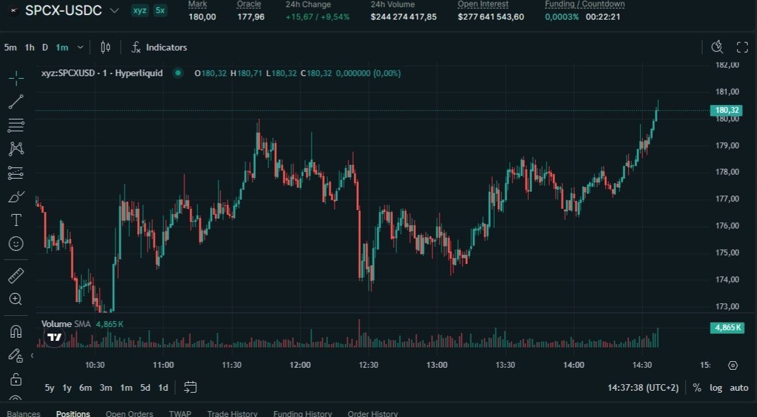Image resolution: width=757 pixels, height=417 pixels.
Task: Select the 1h timeframe
Action: 30,47
